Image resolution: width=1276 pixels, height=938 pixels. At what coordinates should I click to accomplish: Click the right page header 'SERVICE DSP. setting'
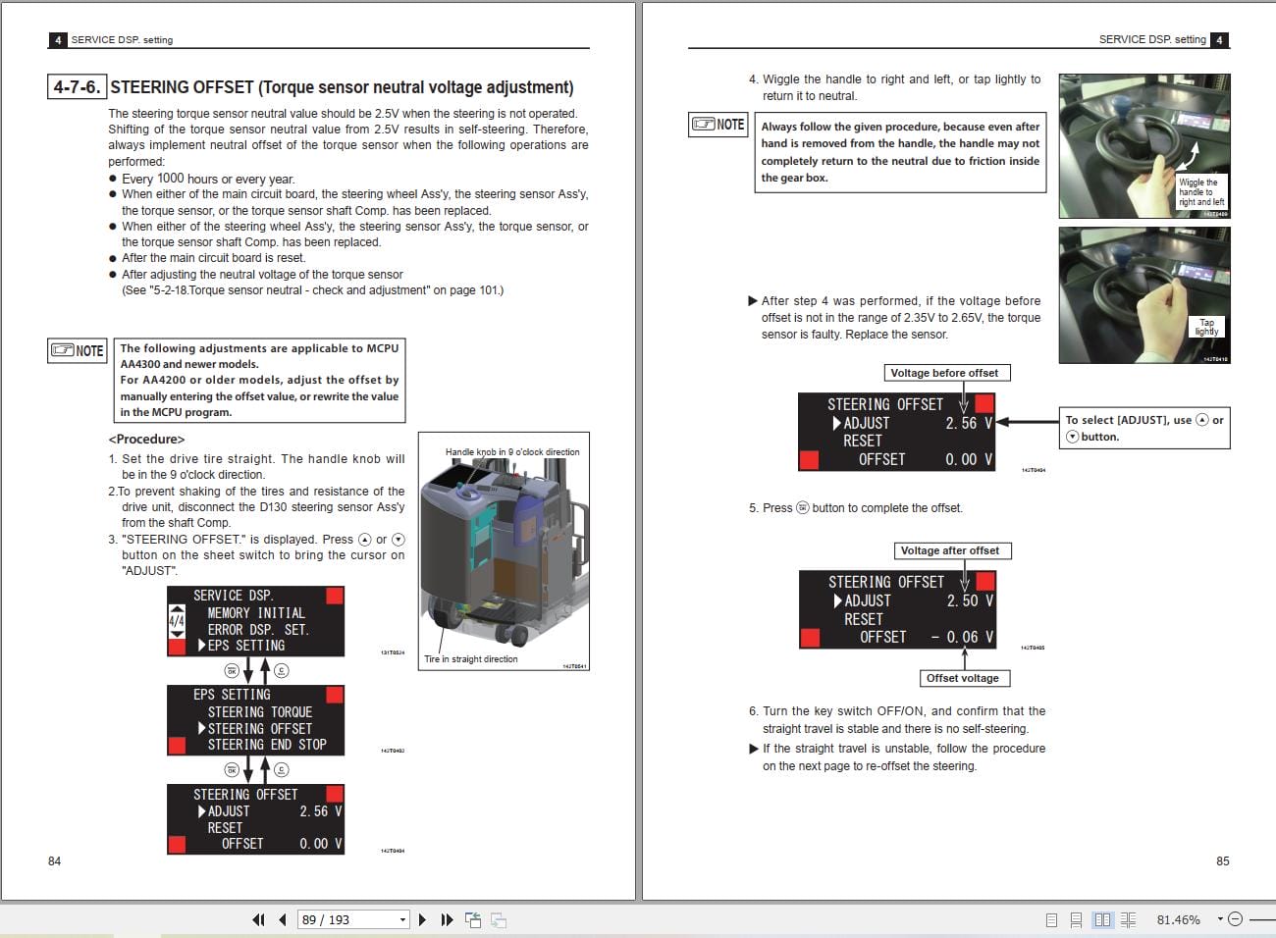1152,40
